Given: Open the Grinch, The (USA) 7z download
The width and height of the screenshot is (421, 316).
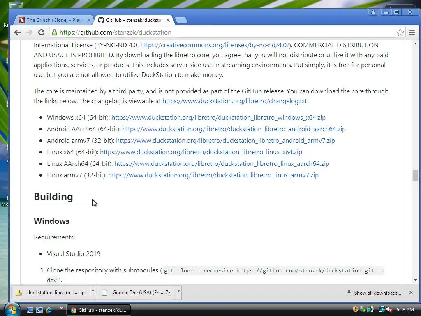Looking at the screenshot, I should [137, 293].
